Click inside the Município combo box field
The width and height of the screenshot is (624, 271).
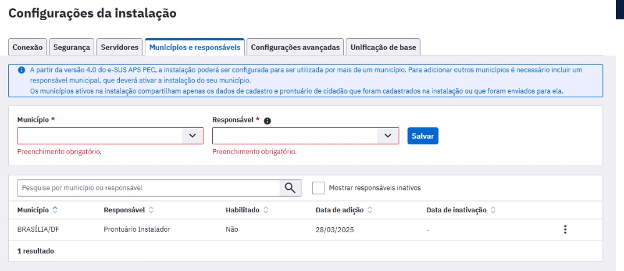110,135
